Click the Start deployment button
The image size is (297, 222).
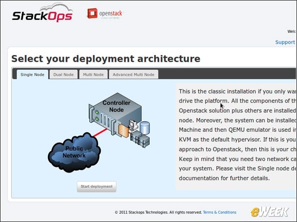(x=97, y=186)
